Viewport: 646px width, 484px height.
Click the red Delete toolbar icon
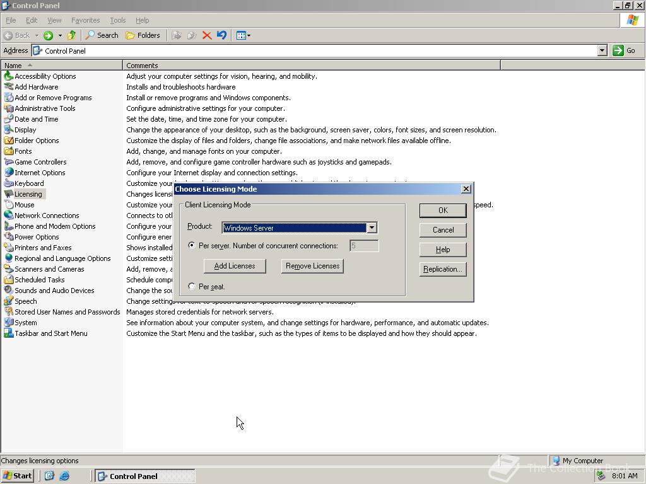pyautogui.click(x=207, y=35)
